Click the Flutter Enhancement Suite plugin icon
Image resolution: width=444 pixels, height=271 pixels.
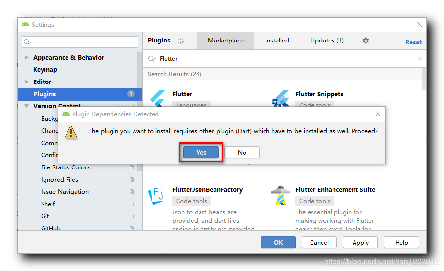point(280,195)
